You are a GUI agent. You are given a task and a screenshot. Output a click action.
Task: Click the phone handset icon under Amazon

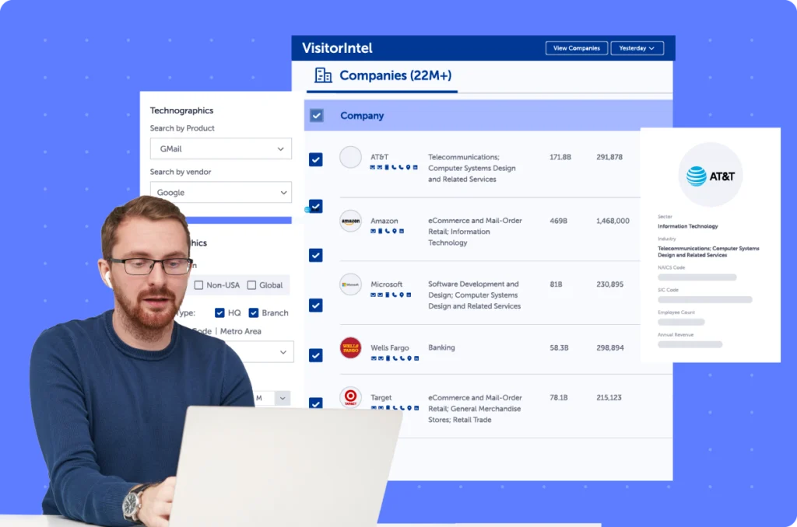pos(388,231)
